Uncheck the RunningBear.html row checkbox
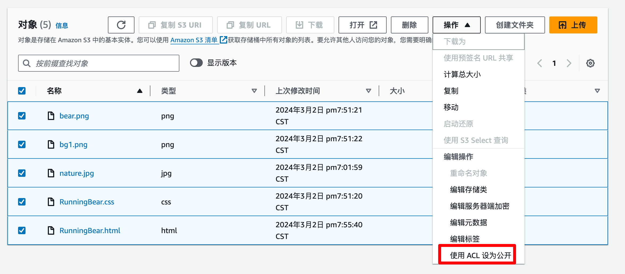The height and width of the screenshot is (274, 625). click(22, 230)
